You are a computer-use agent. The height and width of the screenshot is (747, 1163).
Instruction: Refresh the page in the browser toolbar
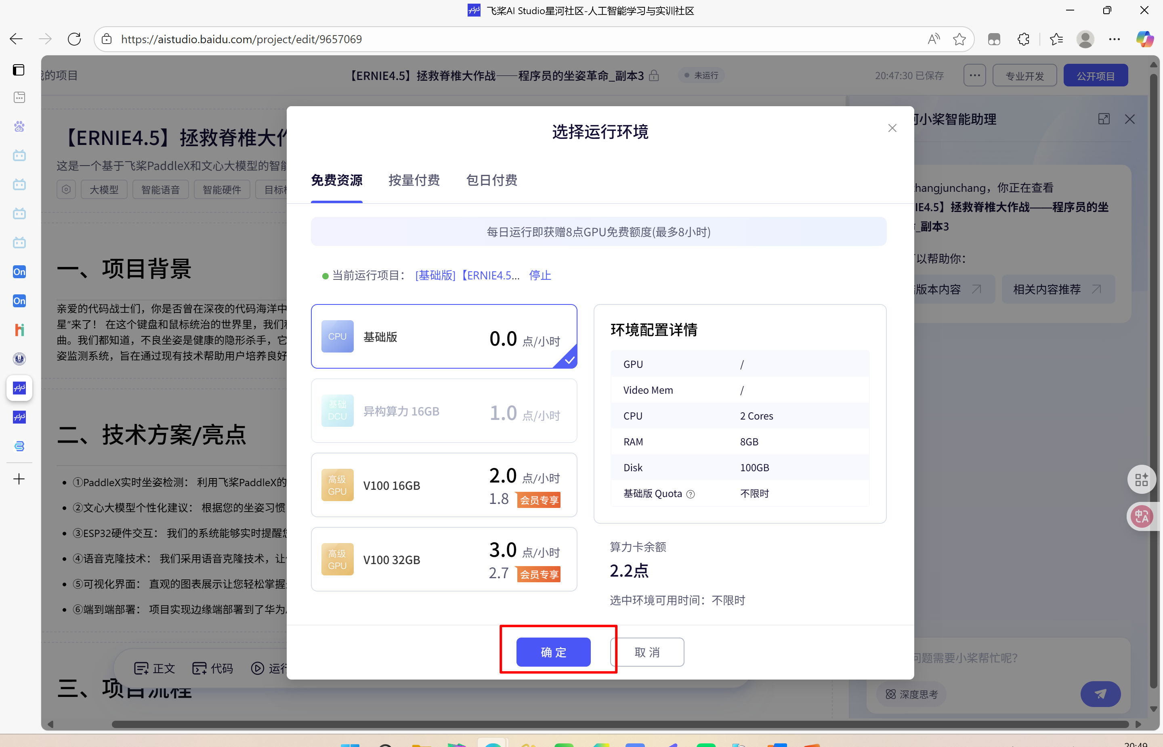click(x=74, y=39)
